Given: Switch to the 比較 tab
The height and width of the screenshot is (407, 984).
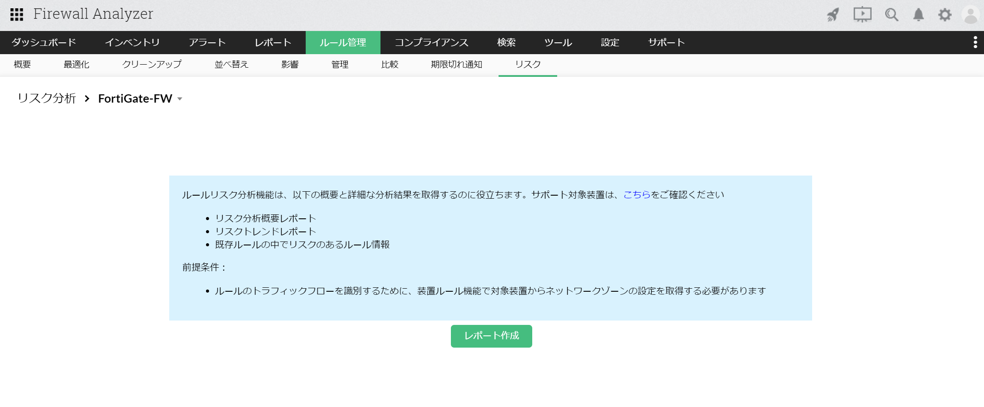Looking at the screenshot, I should (x=390, y=65).
